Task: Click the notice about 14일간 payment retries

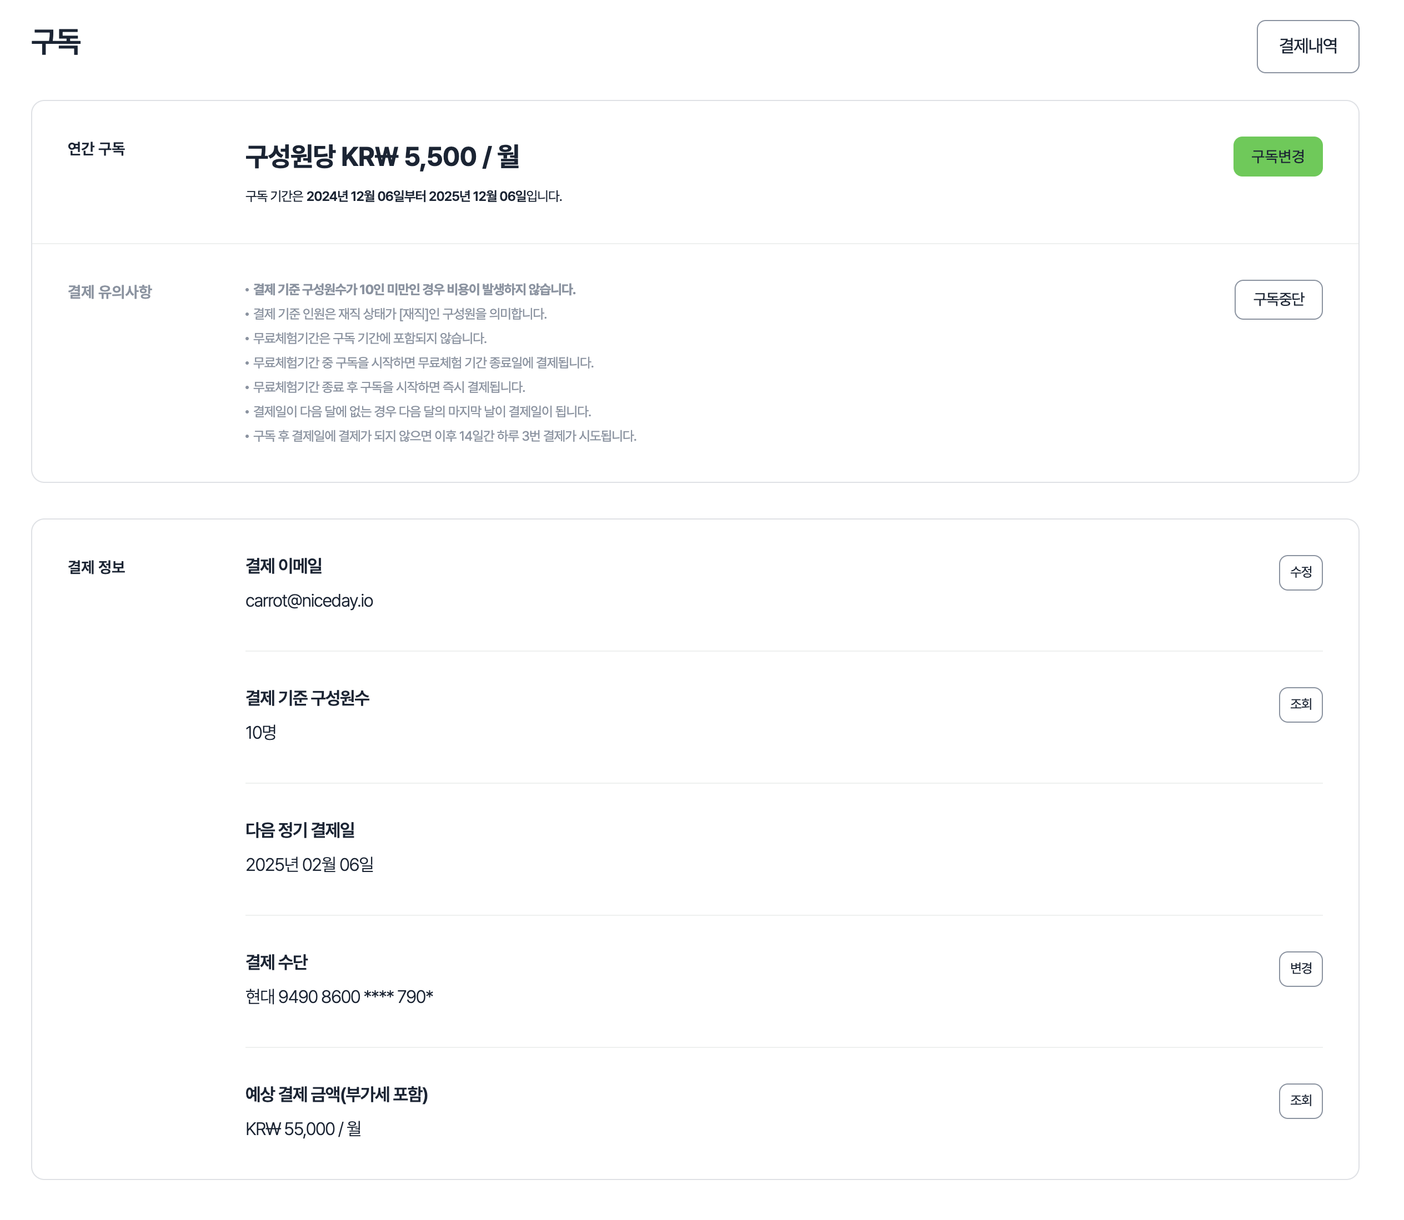Action: coord(444,436)
